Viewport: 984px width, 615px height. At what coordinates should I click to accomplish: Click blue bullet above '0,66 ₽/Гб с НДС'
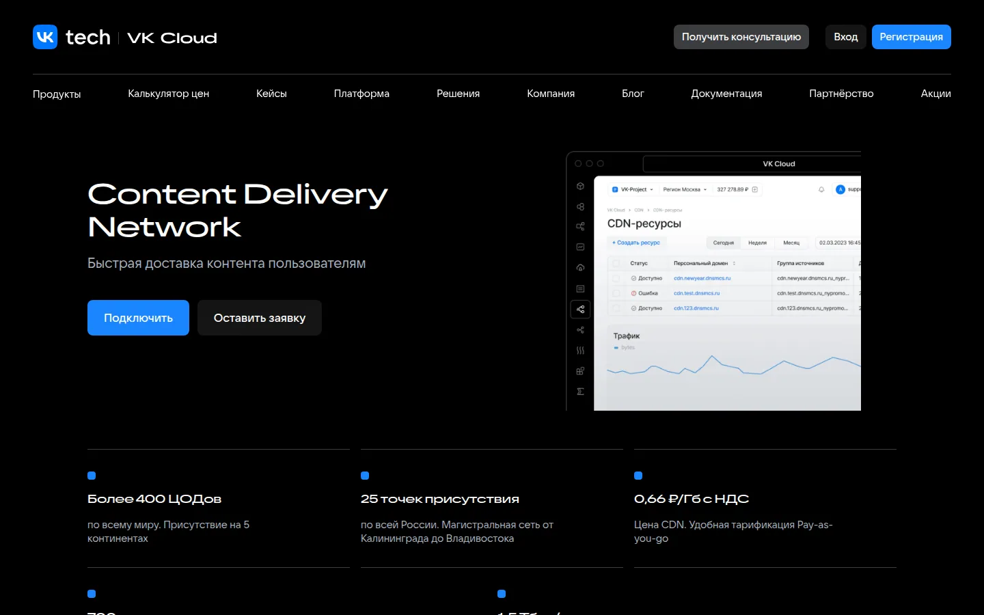638,476
